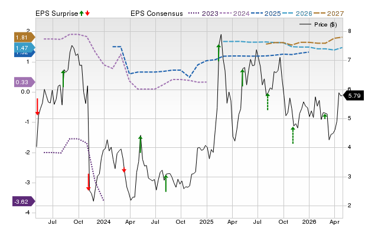Image resolution: width=378 pixels, height=225 pixels.
Task: Click the light blue 1.47 value tag
Action: coord(24,48)
